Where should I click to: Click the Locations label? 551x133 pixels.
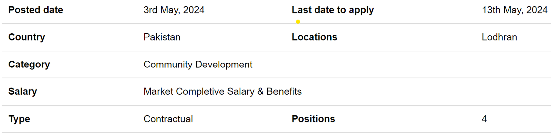[314, 37]
